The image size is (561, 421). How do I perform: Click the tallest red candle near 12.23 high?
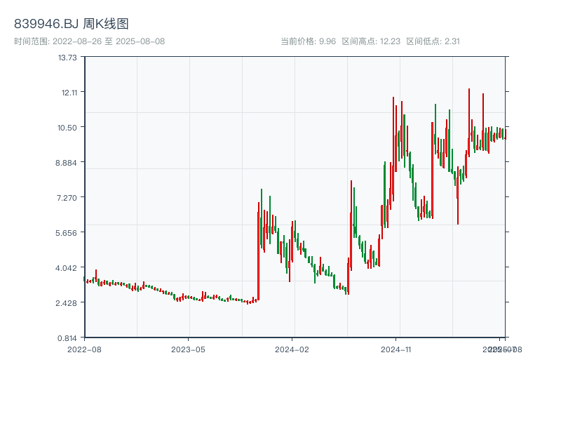pos(469,121)
